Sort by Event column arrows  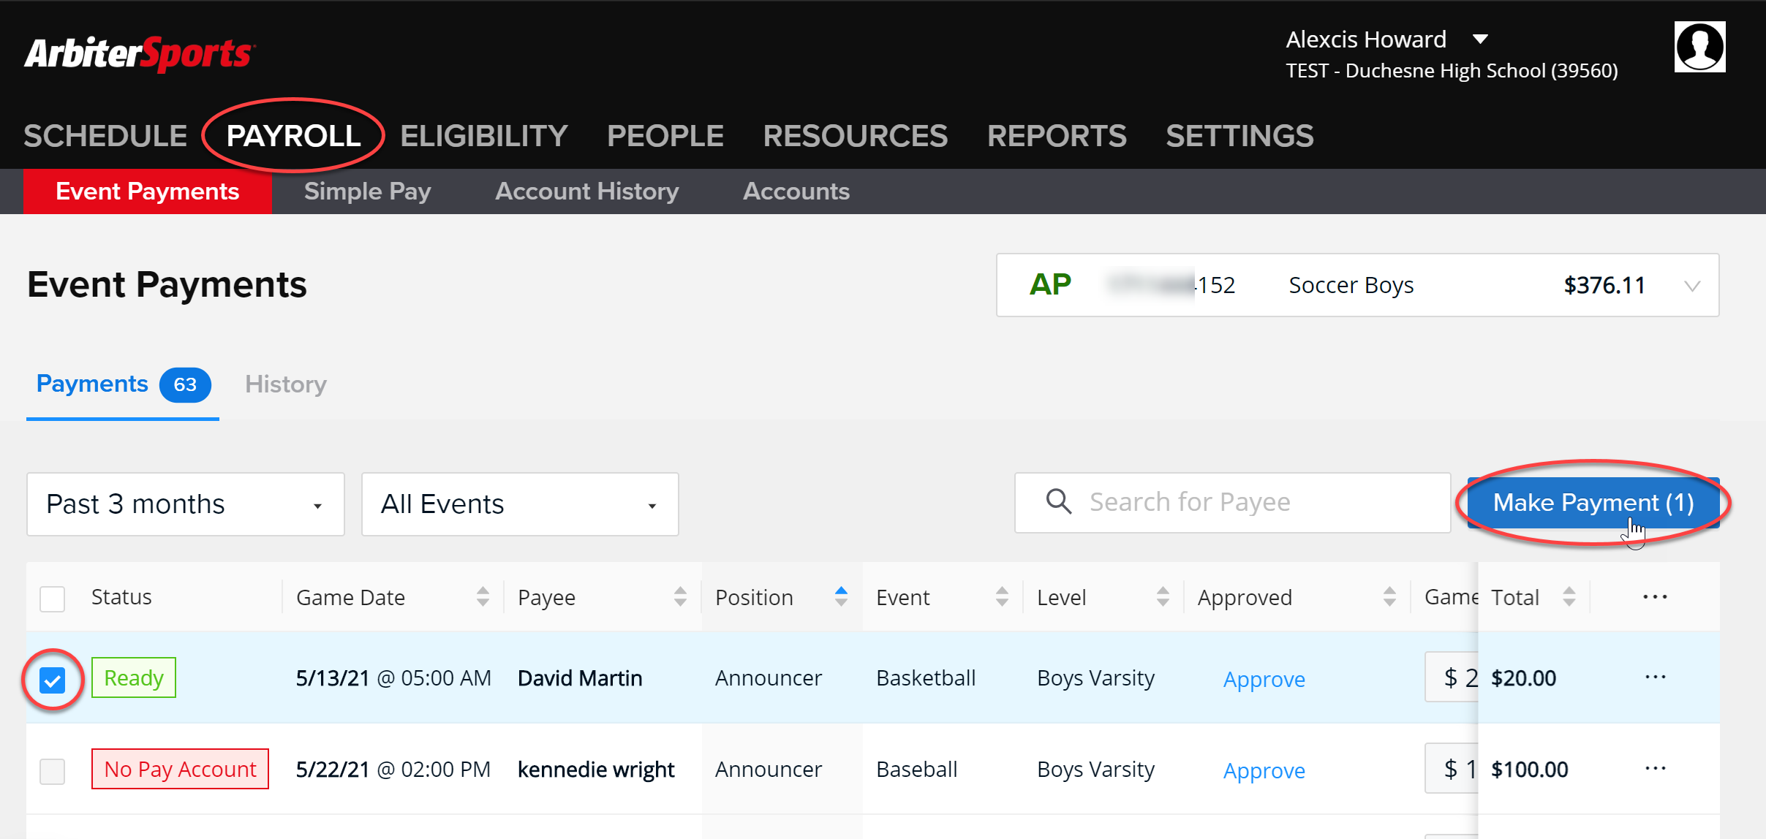tap(1002, 597)
